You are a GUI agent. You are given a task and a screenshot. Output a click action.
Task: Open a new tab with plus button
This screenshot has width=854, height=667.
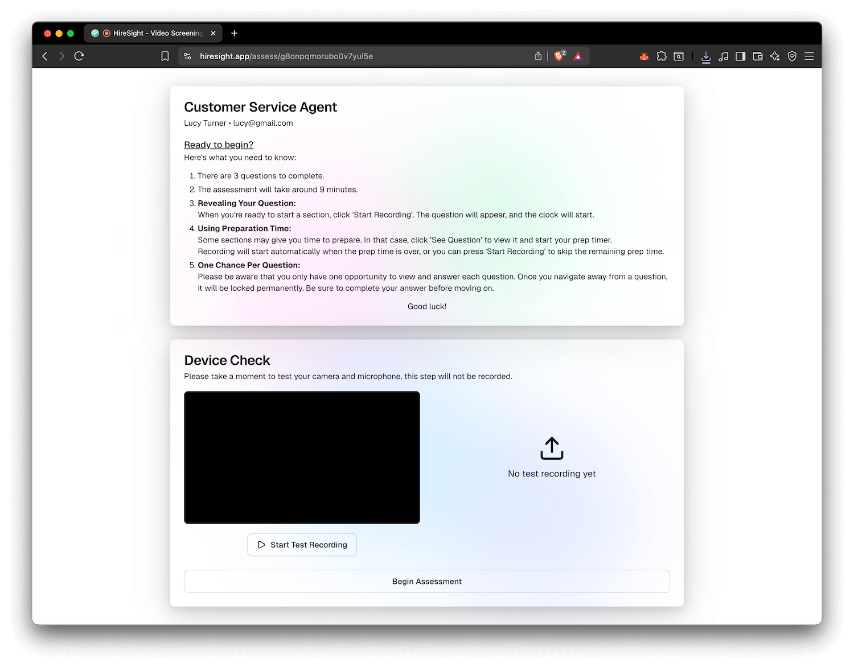pos(235,34)
